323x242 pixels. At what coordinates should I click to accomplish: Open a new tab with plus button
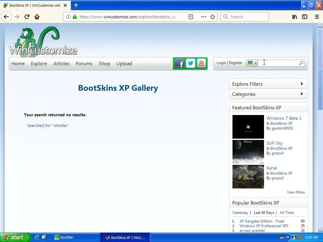click(76, 5)
